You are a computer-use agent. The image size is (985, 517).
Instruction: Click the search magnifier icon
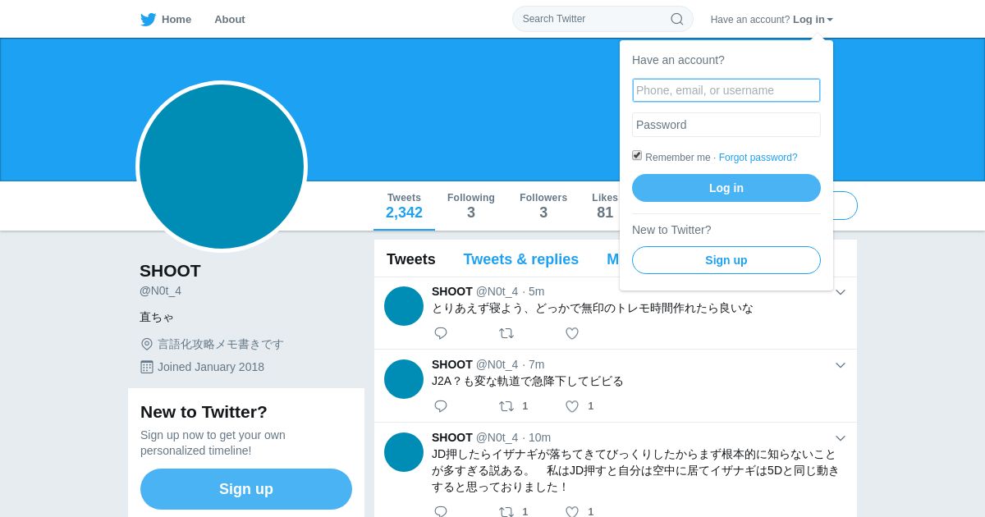tap(677, 19)
